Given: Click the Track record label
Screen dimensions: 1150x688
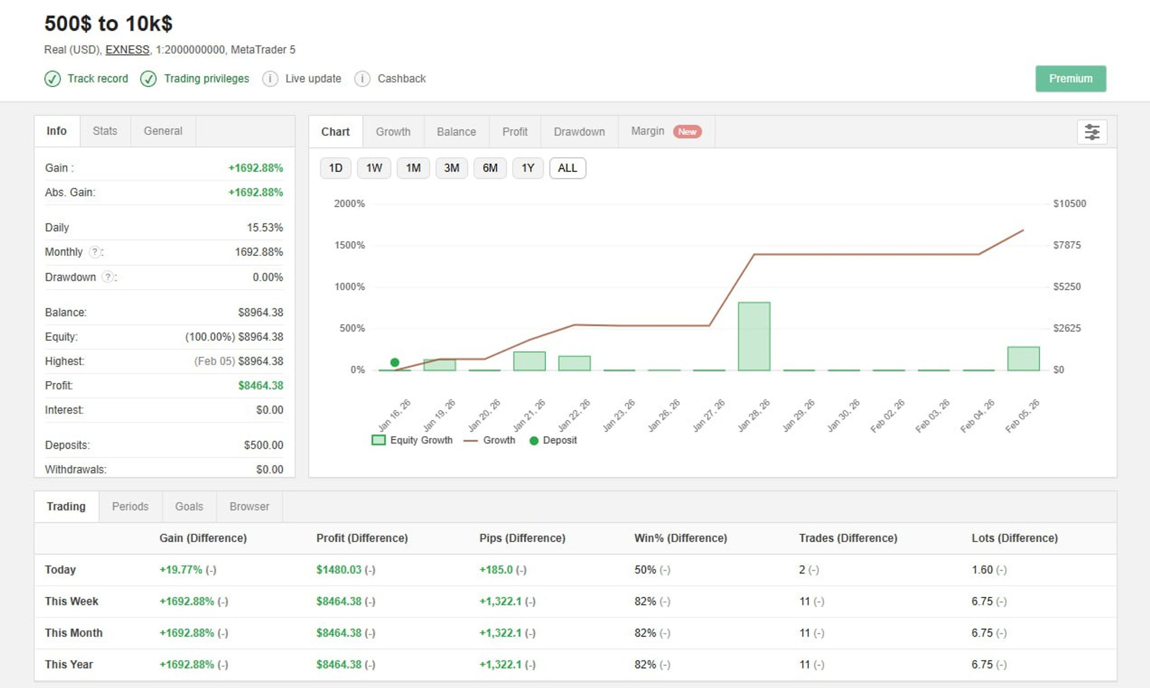Looking at the screenshot, I should pyautogui.click(x=98, y=79).
